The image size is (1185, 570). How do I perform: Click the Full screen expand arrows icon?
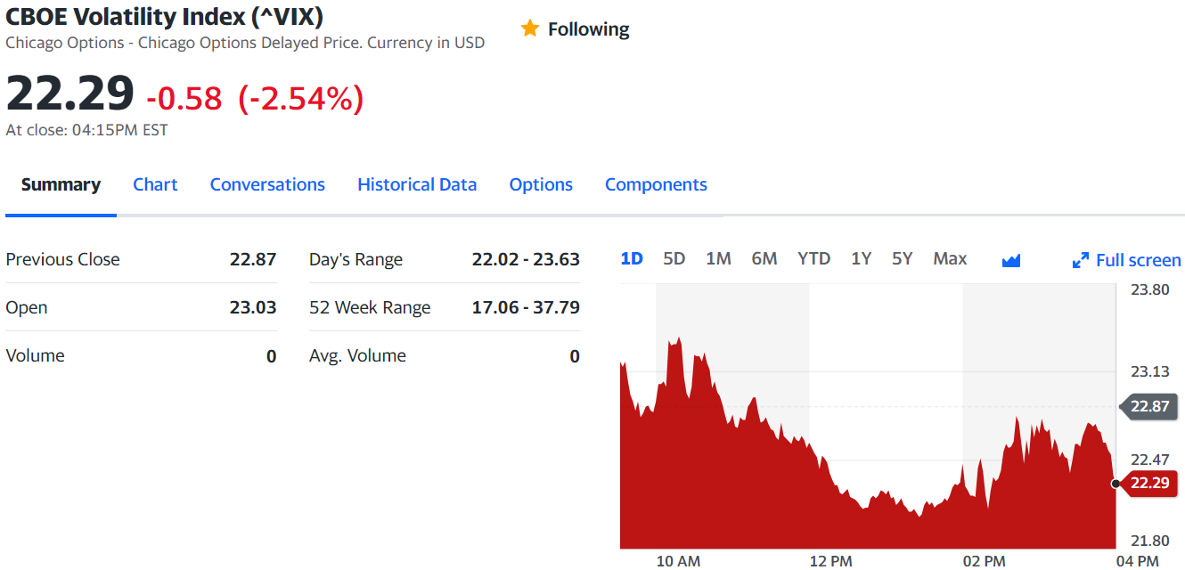[1081, 260]
